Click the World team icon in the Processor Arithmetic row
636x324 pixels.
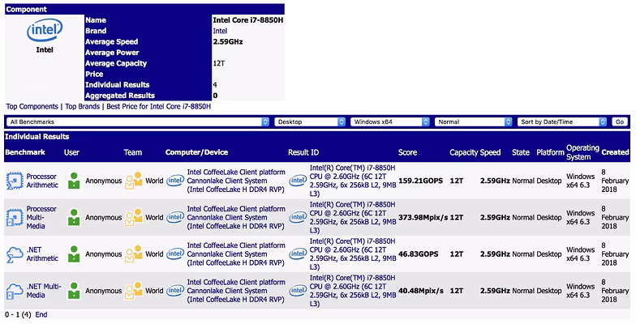[134, 181]
